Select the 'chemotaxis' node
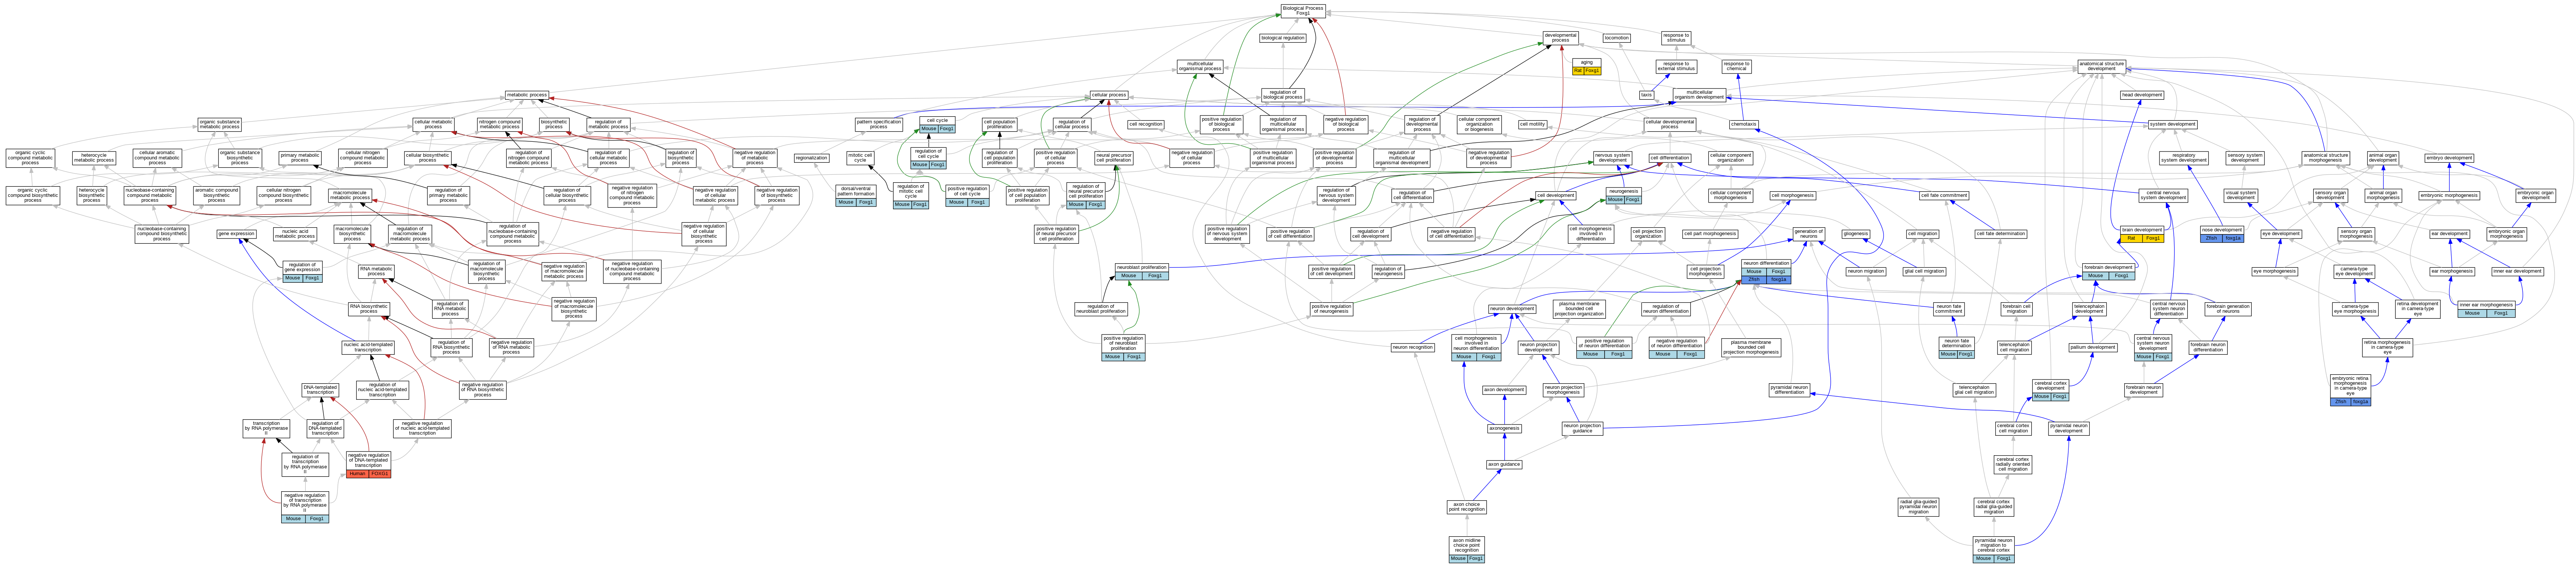This screenshot has width=2576, height=567. [1744, 124]
